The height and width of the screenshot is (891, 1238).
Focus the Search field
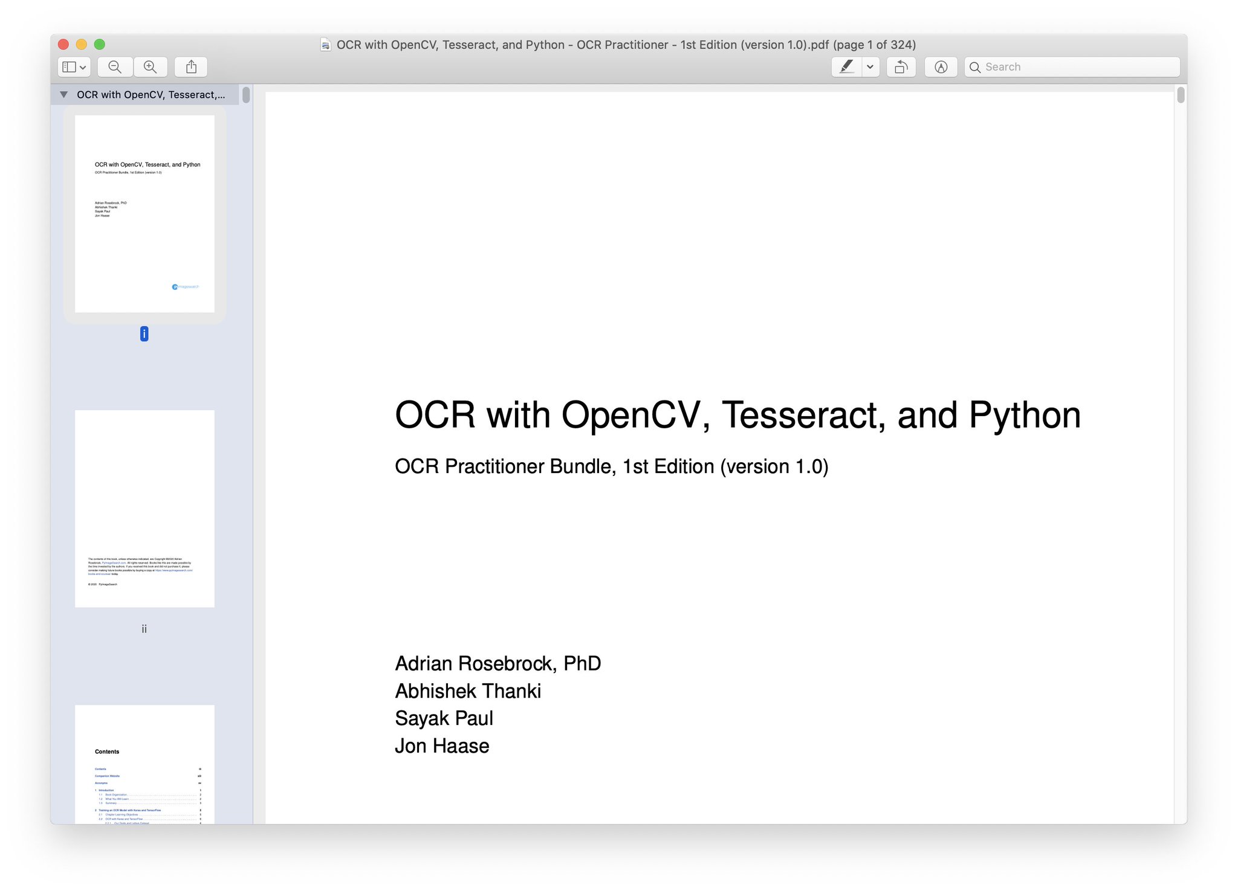1072,67
